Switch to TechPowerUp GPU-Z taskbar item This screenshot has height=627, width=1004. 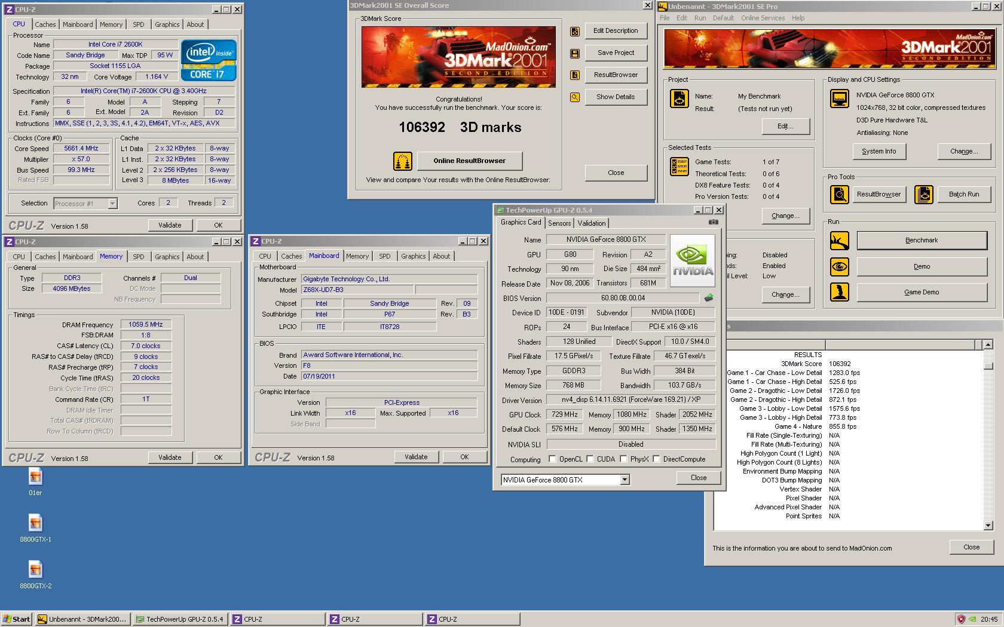180,619
